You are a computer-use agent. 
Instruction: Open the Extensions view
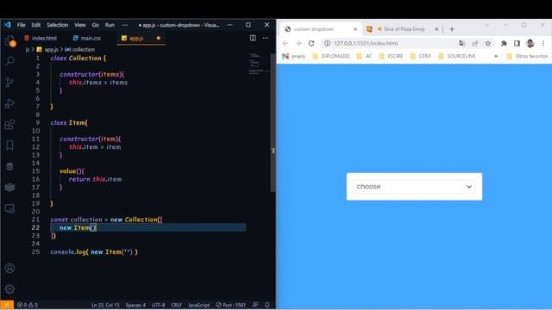tap(9, 124)
